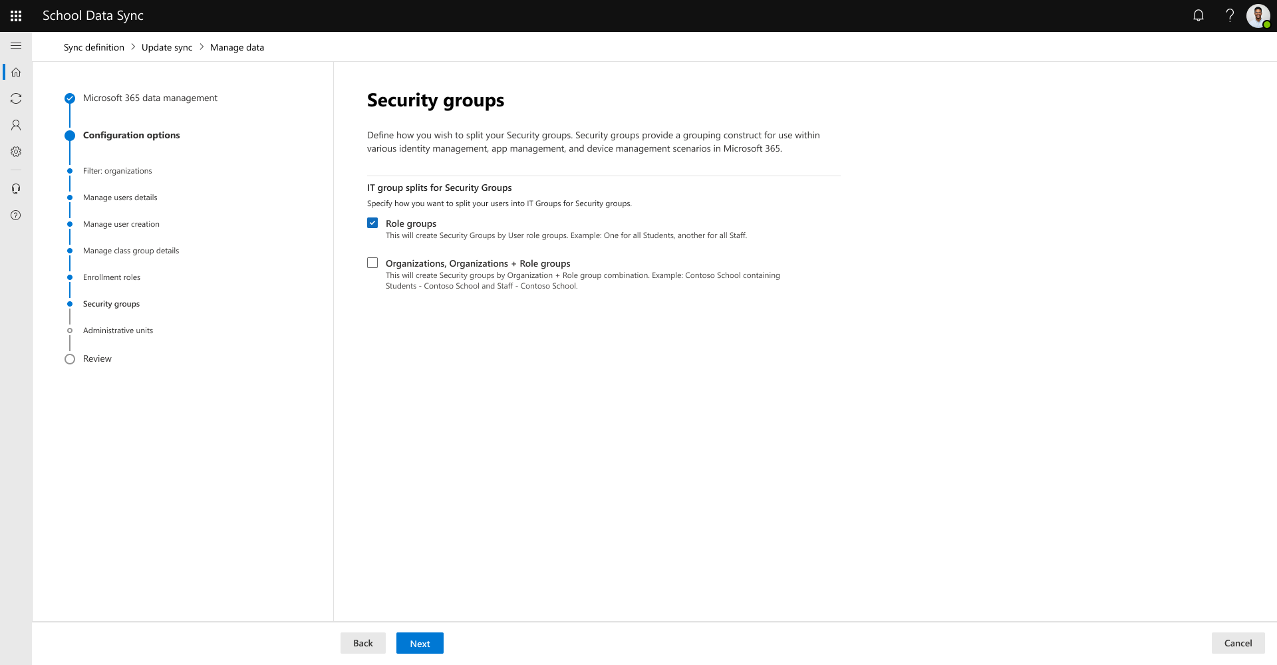Click the Back button

click(363, 643)
